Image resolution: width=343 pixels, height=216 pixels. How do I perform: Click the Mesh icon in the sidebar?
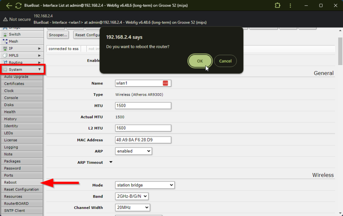point(5,41)
